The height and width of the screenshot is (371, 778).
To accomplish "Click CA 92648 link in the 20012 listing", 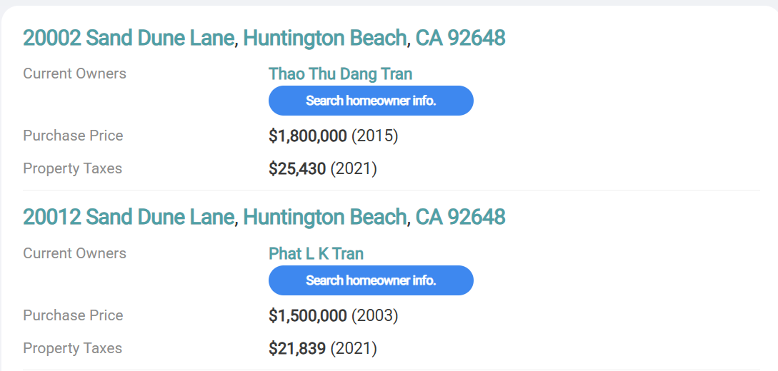I will pyautogui.click(x=460, y=217).
